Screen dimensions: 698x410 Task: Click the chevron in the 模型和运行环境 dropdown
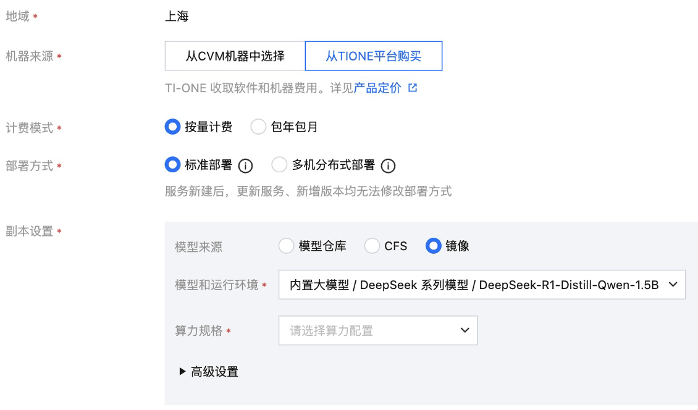[673, 285]
